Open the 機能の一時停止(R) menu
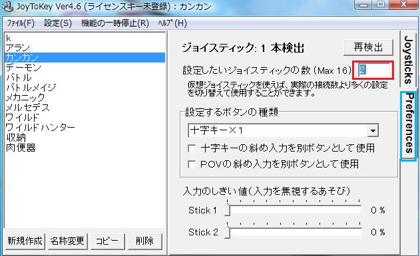 (115, 23)
